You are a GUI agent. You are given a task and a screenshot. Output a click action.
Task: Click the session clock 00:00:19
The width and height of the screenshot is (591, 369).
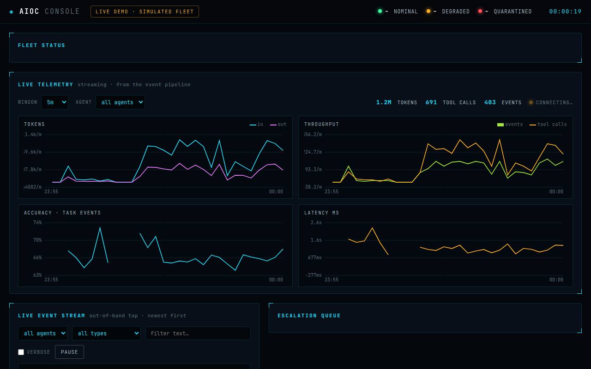(565, 12)
